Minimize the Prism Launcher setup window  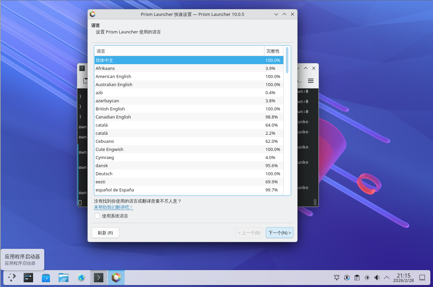(x=276, y=14)
